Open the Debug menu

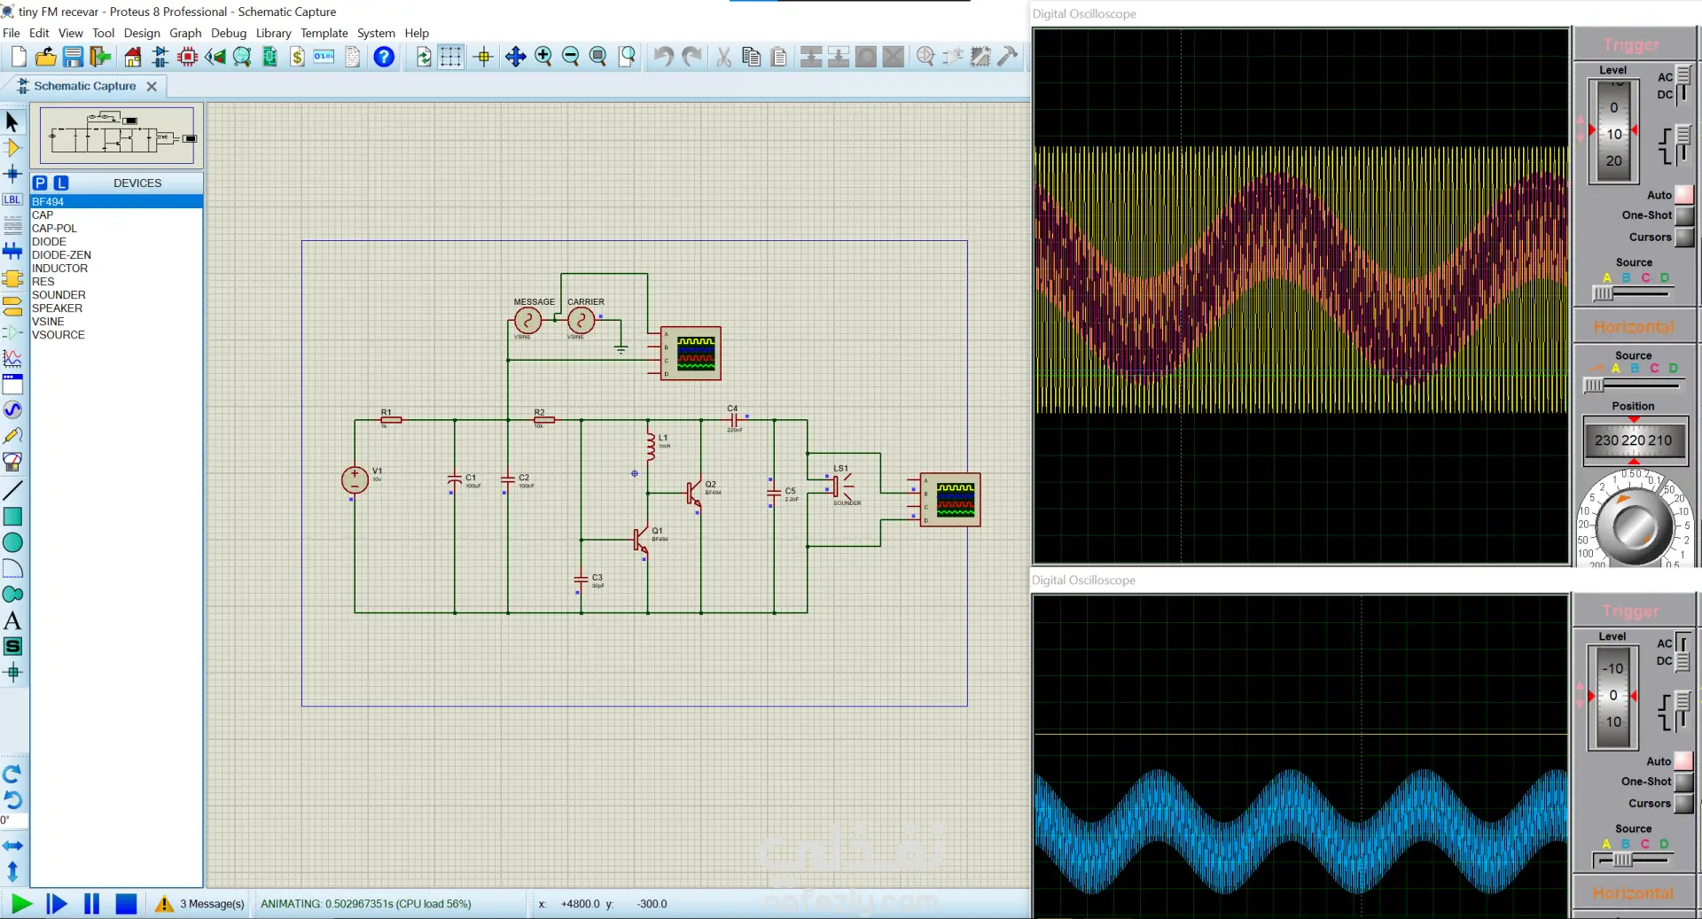pyautogui.click(x=228, y=33)
